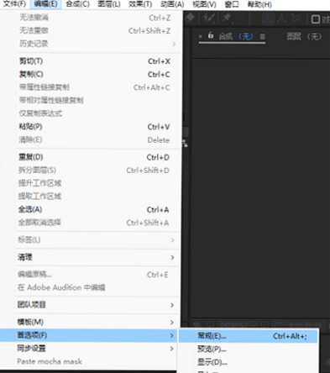This screenshot has height=373, width=330.
Task: Select the Roto Brush tool
Action: (208, 18)
